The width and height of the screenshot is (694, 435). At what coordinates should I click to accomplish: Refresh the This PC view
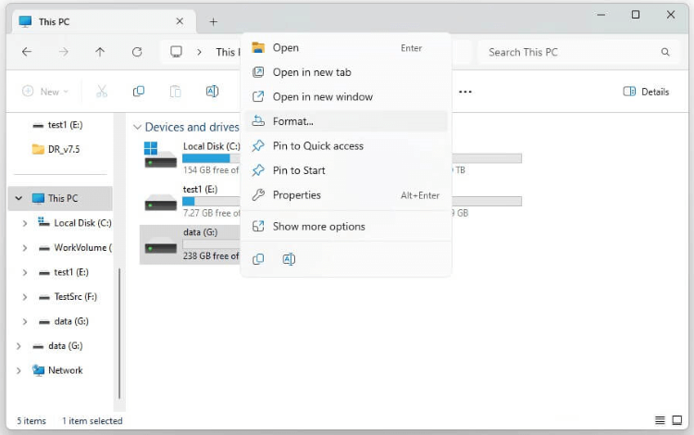pyautogui.click(x=137, y=52)
